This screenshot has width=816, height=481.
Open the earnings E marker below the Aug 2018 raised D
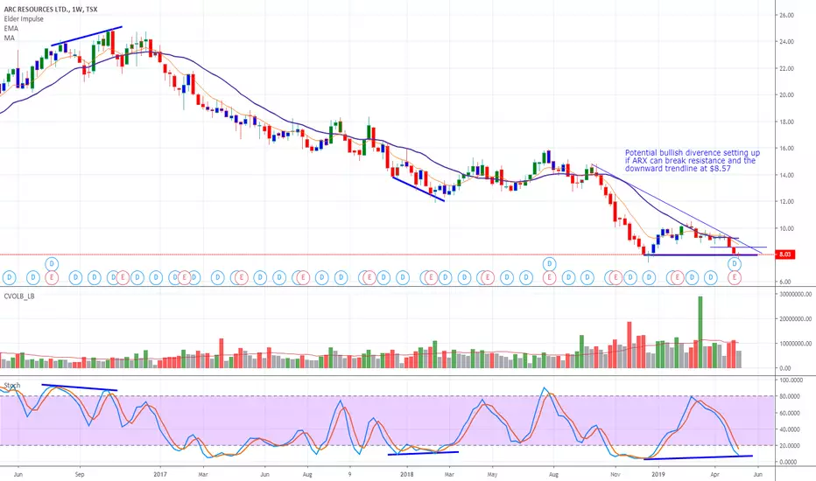click(x=549, y=278)
